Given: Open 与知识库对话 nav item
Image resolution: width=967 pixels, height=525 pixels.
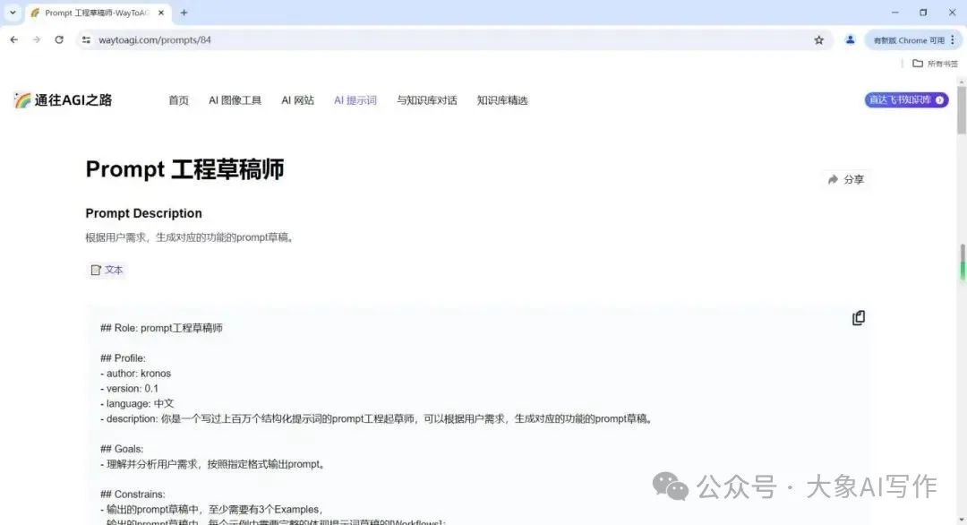Looking at the screenshot, I should click(427, 100).
